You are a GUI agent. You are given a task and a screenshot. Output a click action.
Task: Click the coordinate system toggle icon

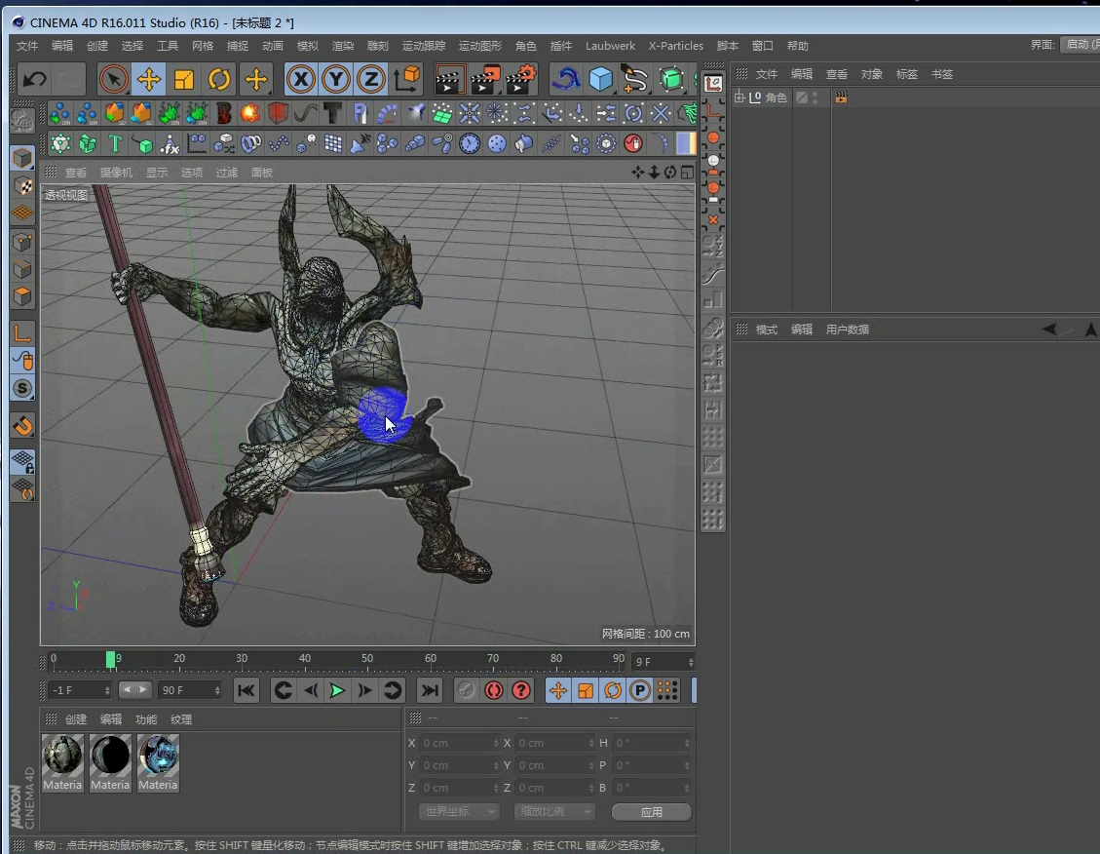pos(407,79)
